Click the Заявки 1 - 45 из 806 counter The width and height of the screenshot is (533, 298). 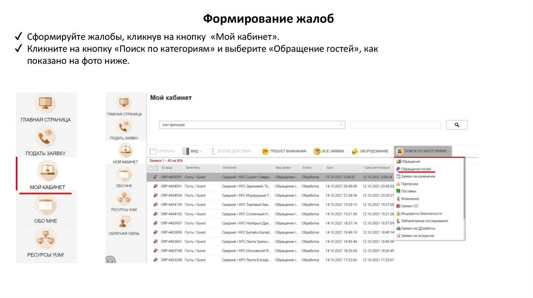tap(166, 161)
